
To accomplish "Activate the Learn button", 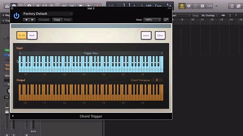I will tap(146, 35).
